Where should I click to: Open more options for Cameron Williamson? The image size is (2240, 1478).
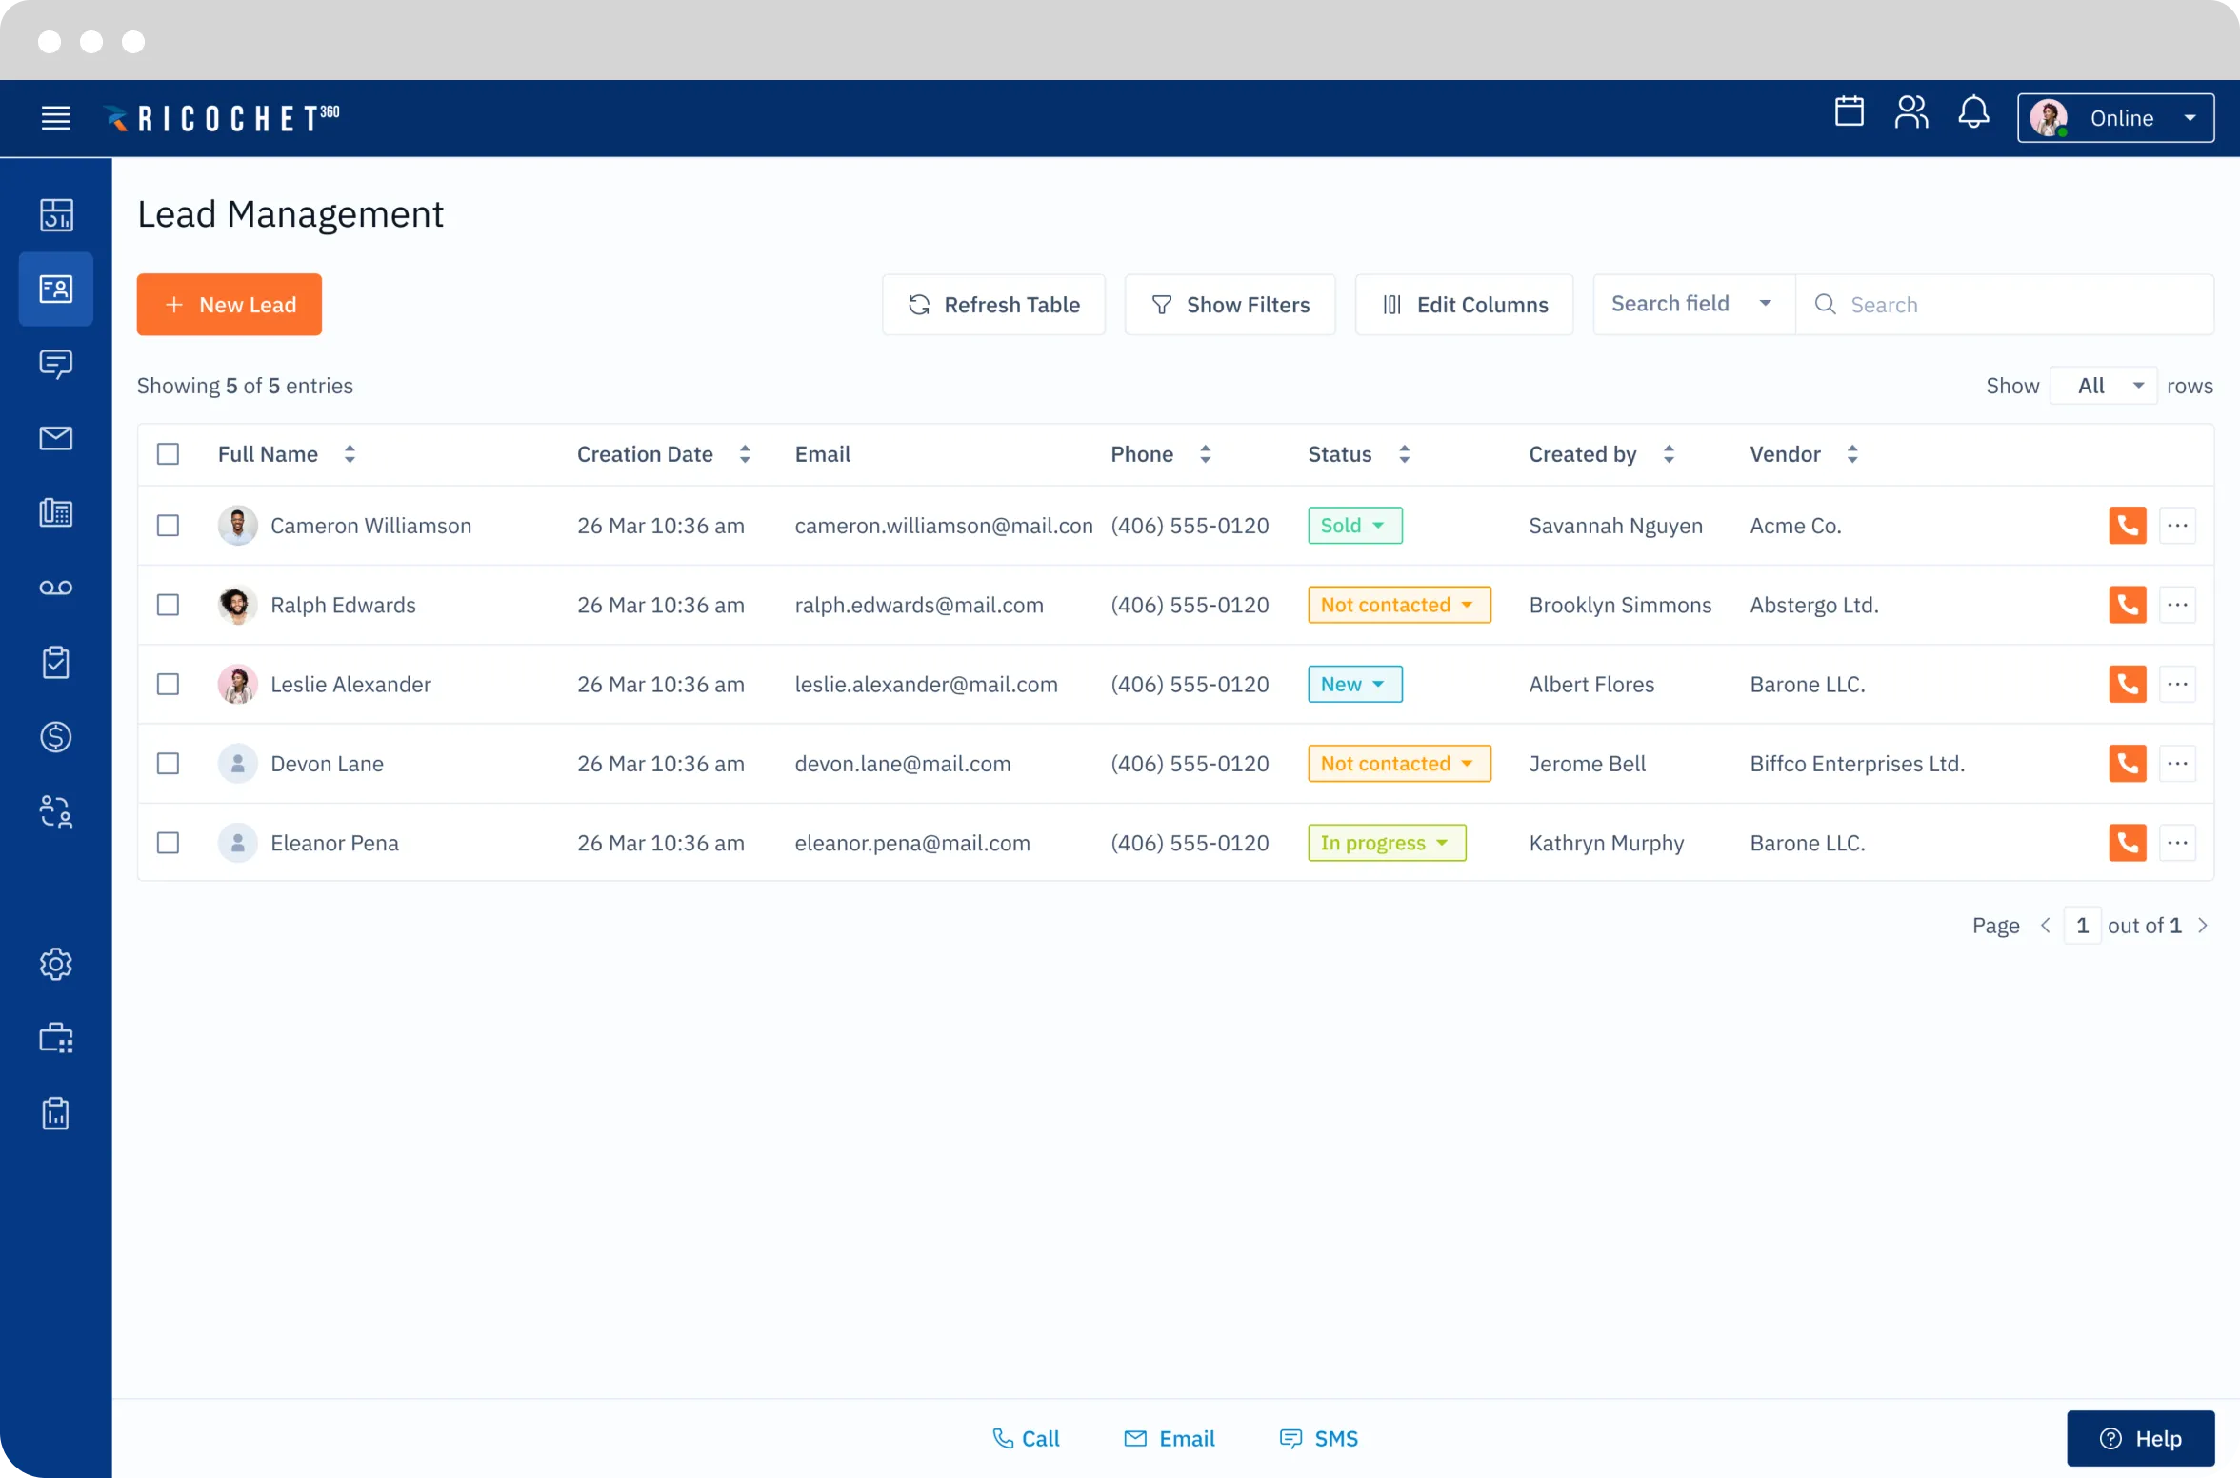point(2177,526)
